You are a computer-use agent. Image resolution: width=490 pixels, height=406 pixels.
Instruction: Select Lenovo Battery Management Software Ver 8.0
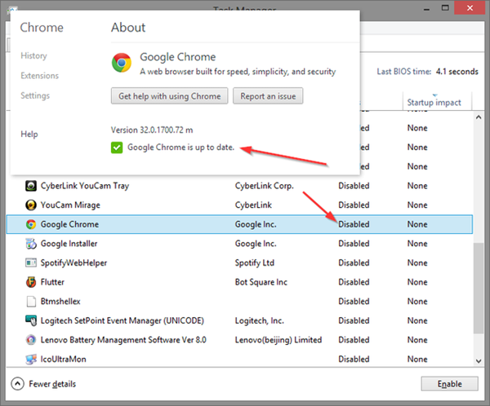(123, 340)
